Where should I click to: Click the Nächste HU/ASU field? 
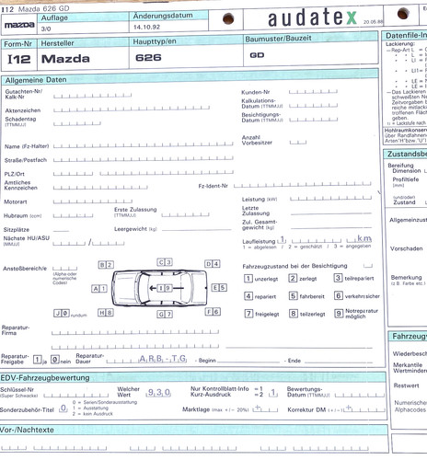click(88, 243)
